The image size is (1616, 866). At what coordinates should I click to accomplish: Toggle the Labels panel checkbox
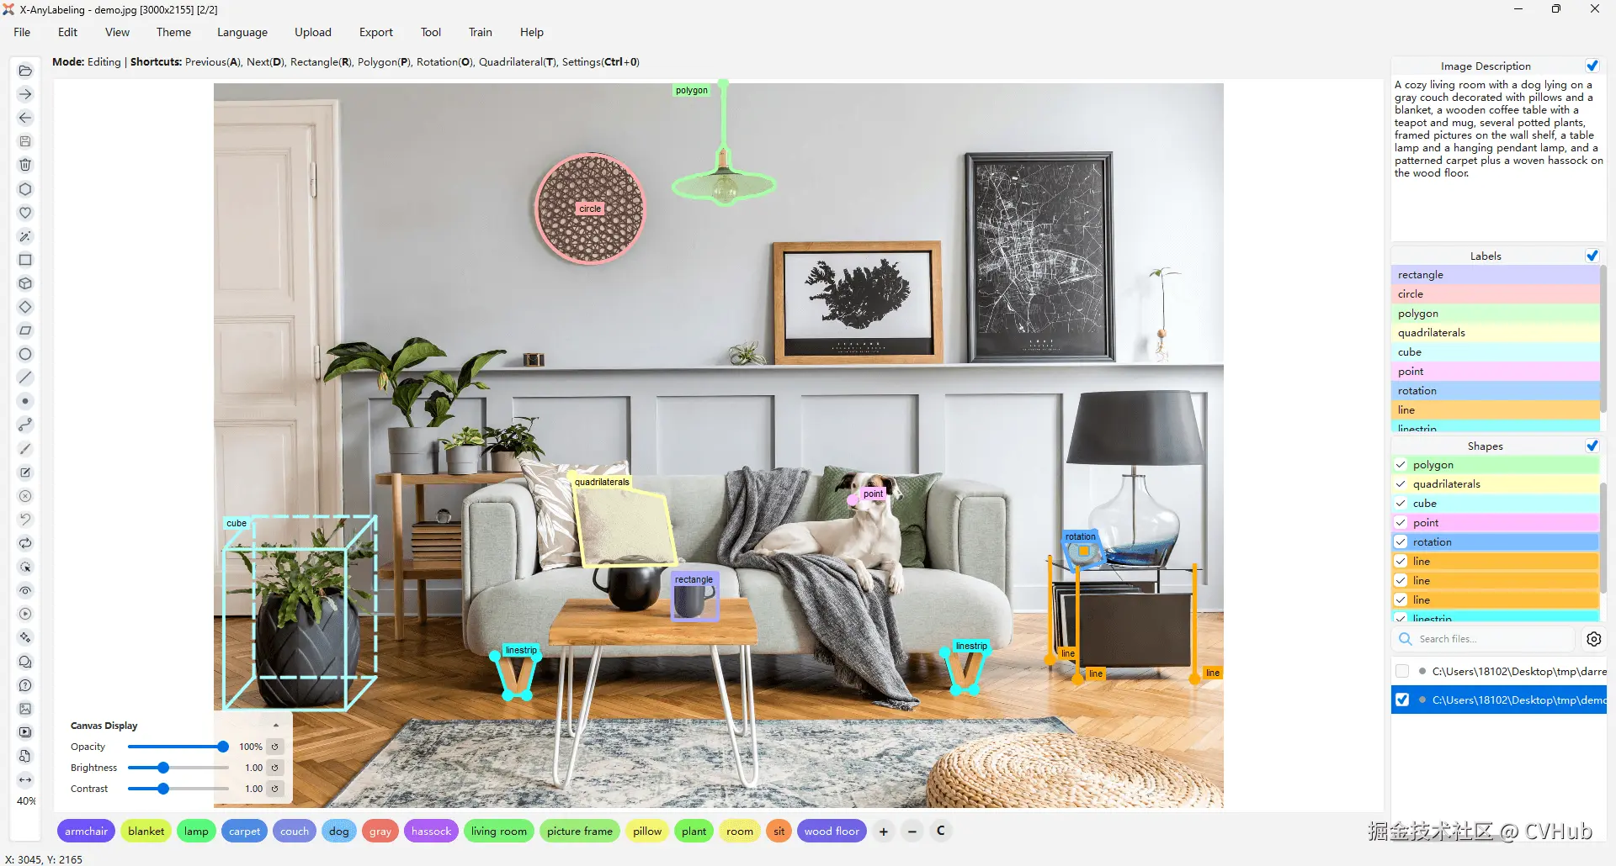click(1592, 256)
